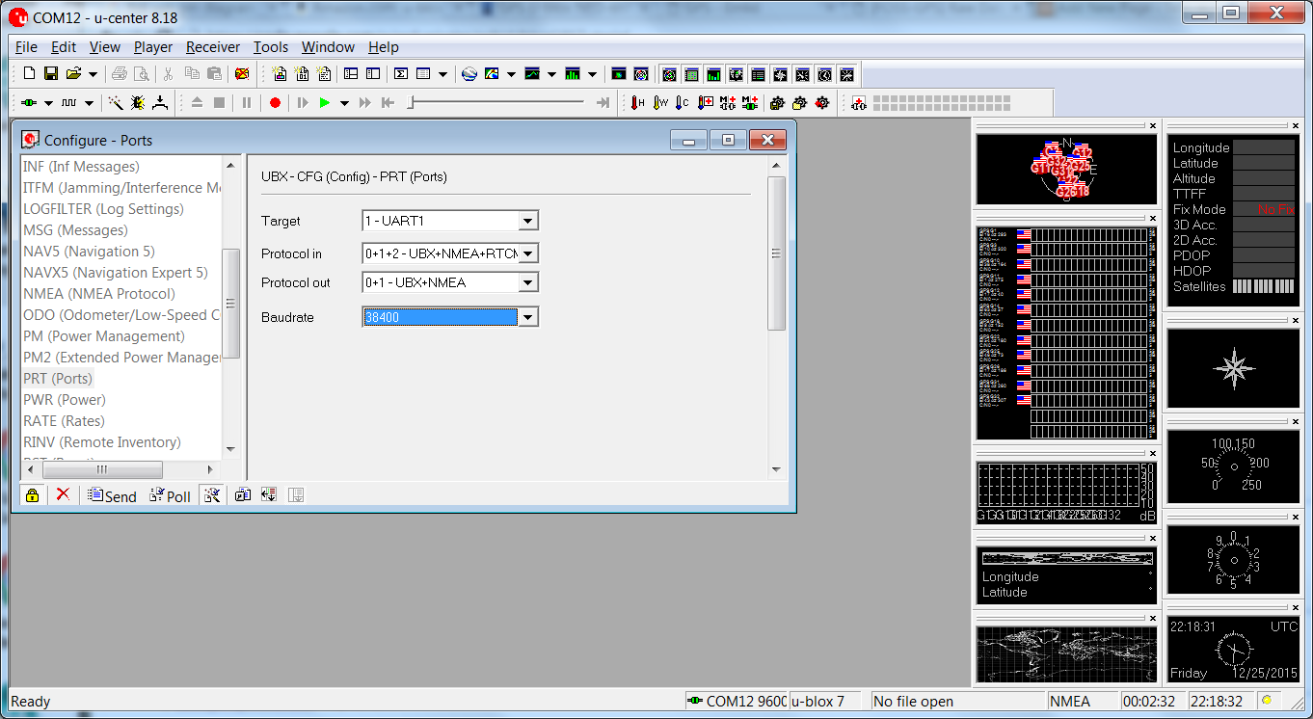The height and width of the screenshot is (719, 1313).
Task: Open the Edit menu
Action: 64,47
